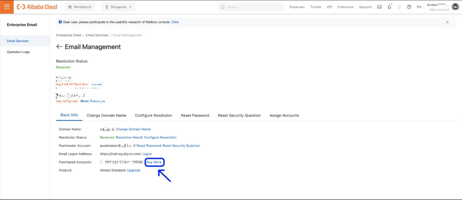Select Email Services in the sidebar

[25, 41]
